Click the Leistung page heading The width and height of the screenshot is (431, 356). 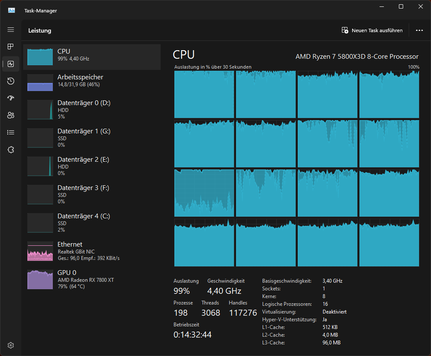click(x=39, y=30)
